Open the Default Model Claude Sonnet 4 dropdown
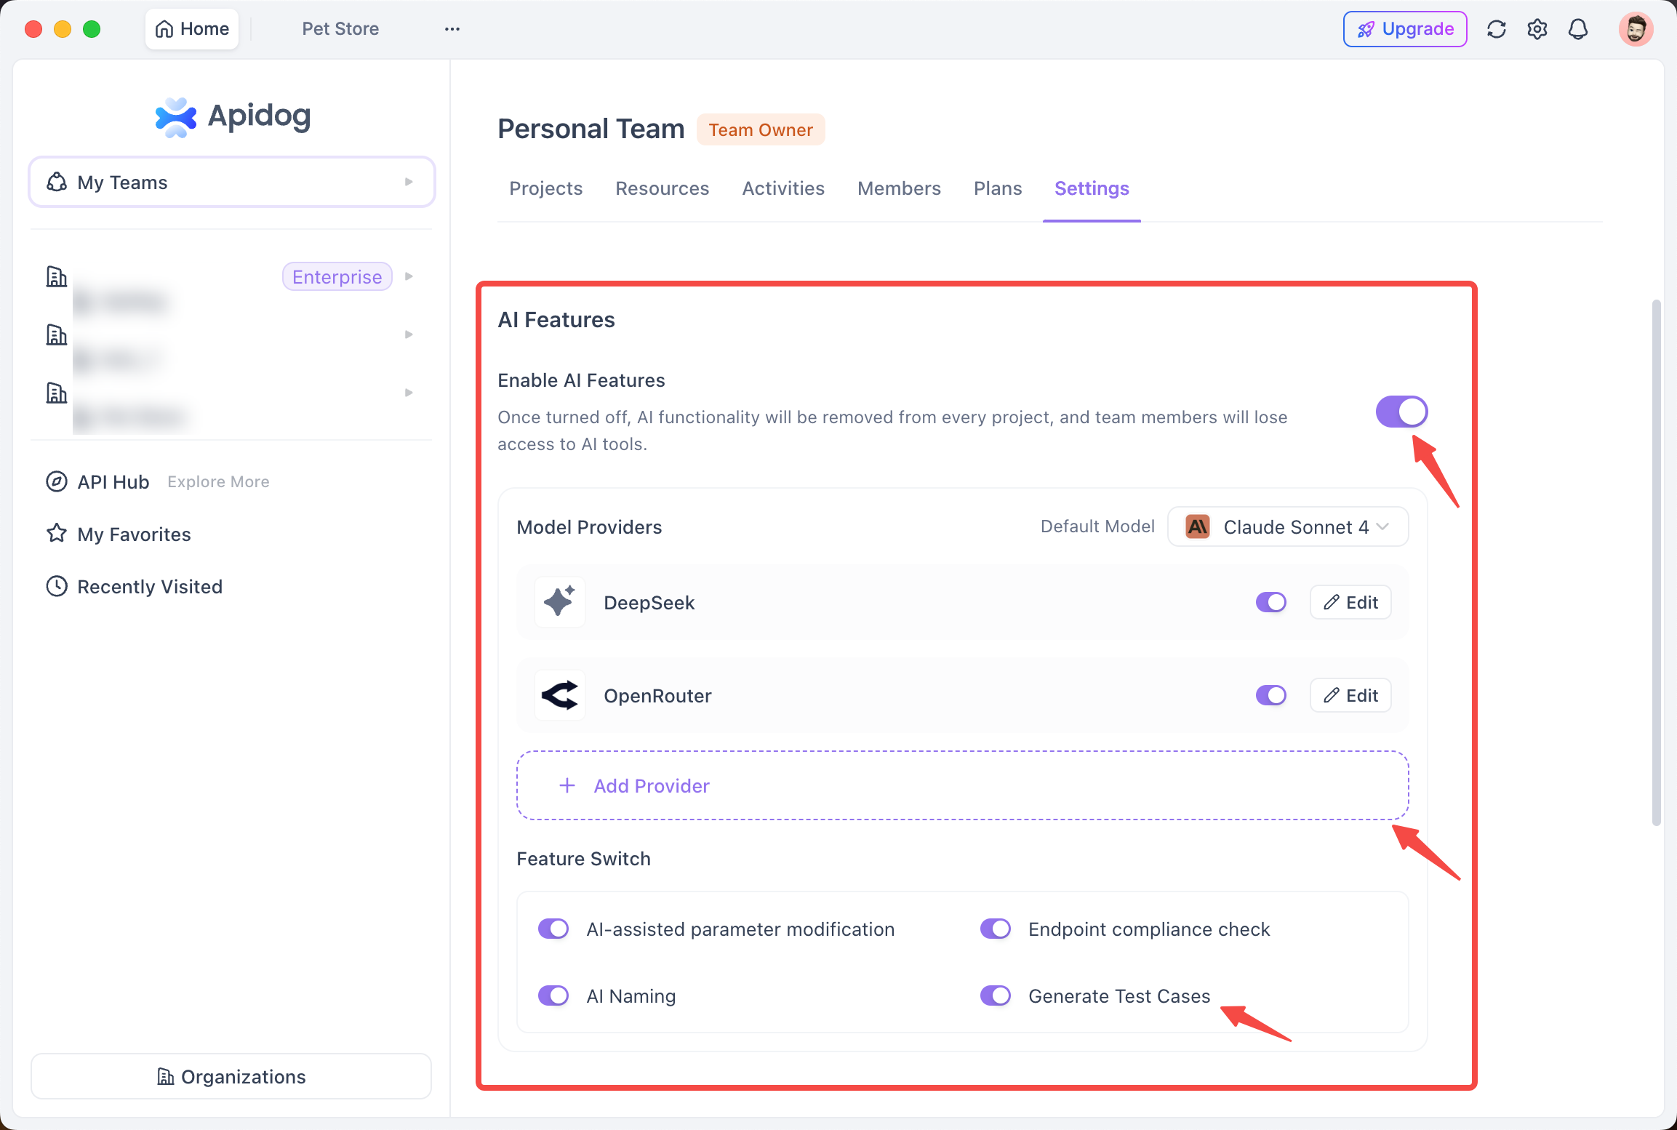The height and width of the screenshot is (1130, 1677). click(1288, 526)
